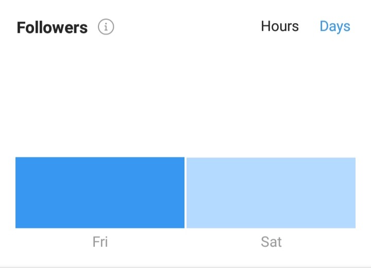Click the Fri day label
The image size is (371, 268).
tap(100, 242)
